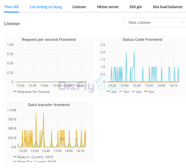Select the Đổi gói tab

point(136,7)
